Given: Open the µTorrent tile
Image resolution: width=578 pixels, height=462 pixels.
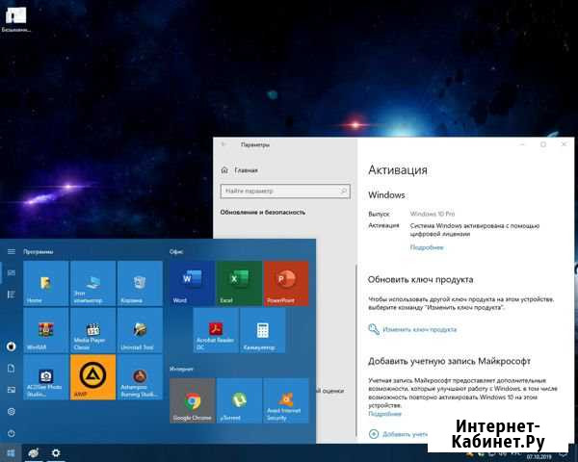Looking at the screenshot, I should click(239, 400).
